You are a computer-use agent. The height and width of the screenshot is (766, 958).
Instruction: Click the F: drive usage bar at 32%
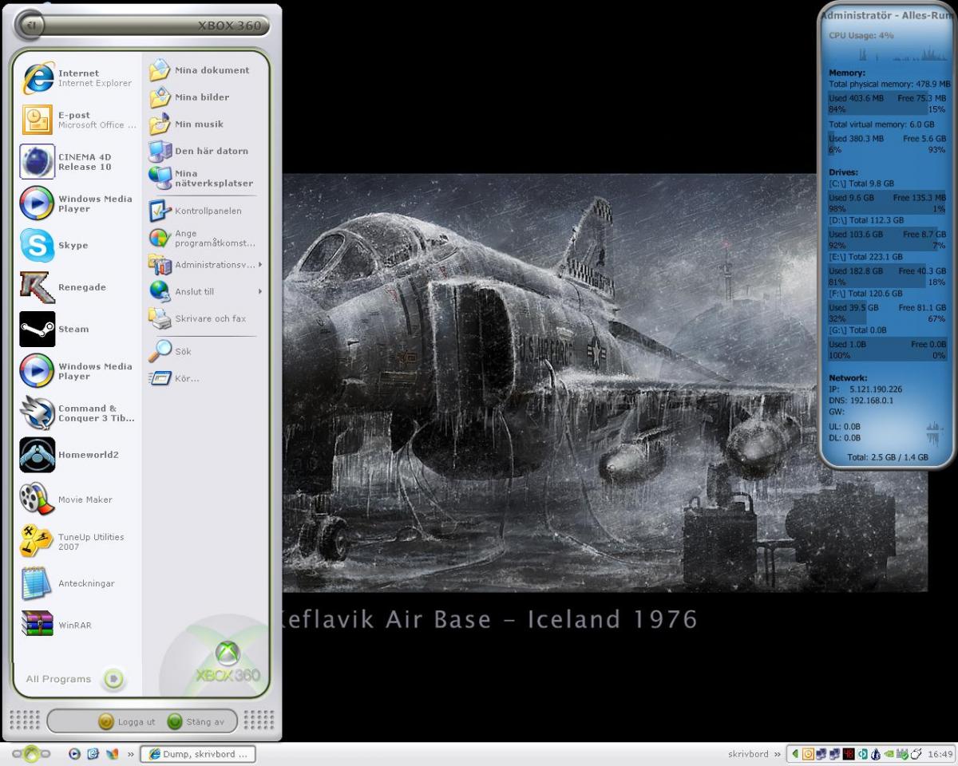click(887, 313)
